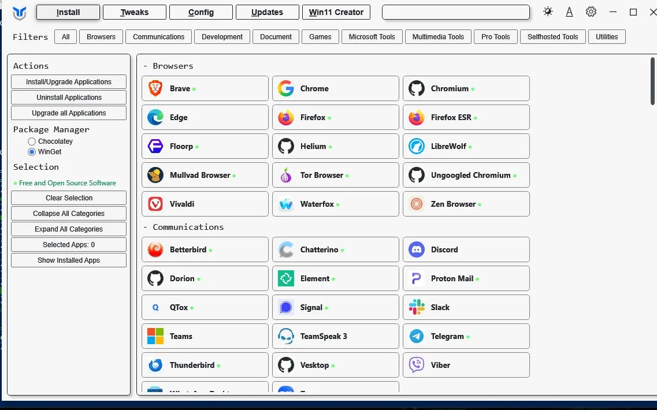Click the Floorp icon
Screen dimensions: 657x410
155,146
